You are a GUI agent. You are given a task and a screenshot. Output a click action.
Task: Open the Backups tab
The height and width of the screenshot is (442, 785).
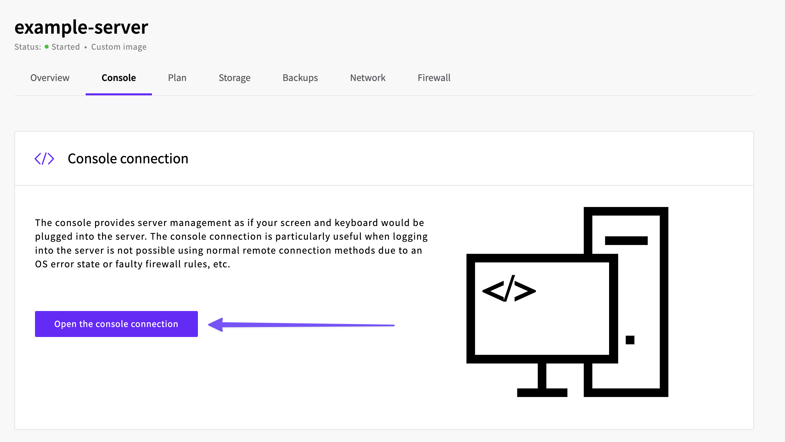click(300, 78)
